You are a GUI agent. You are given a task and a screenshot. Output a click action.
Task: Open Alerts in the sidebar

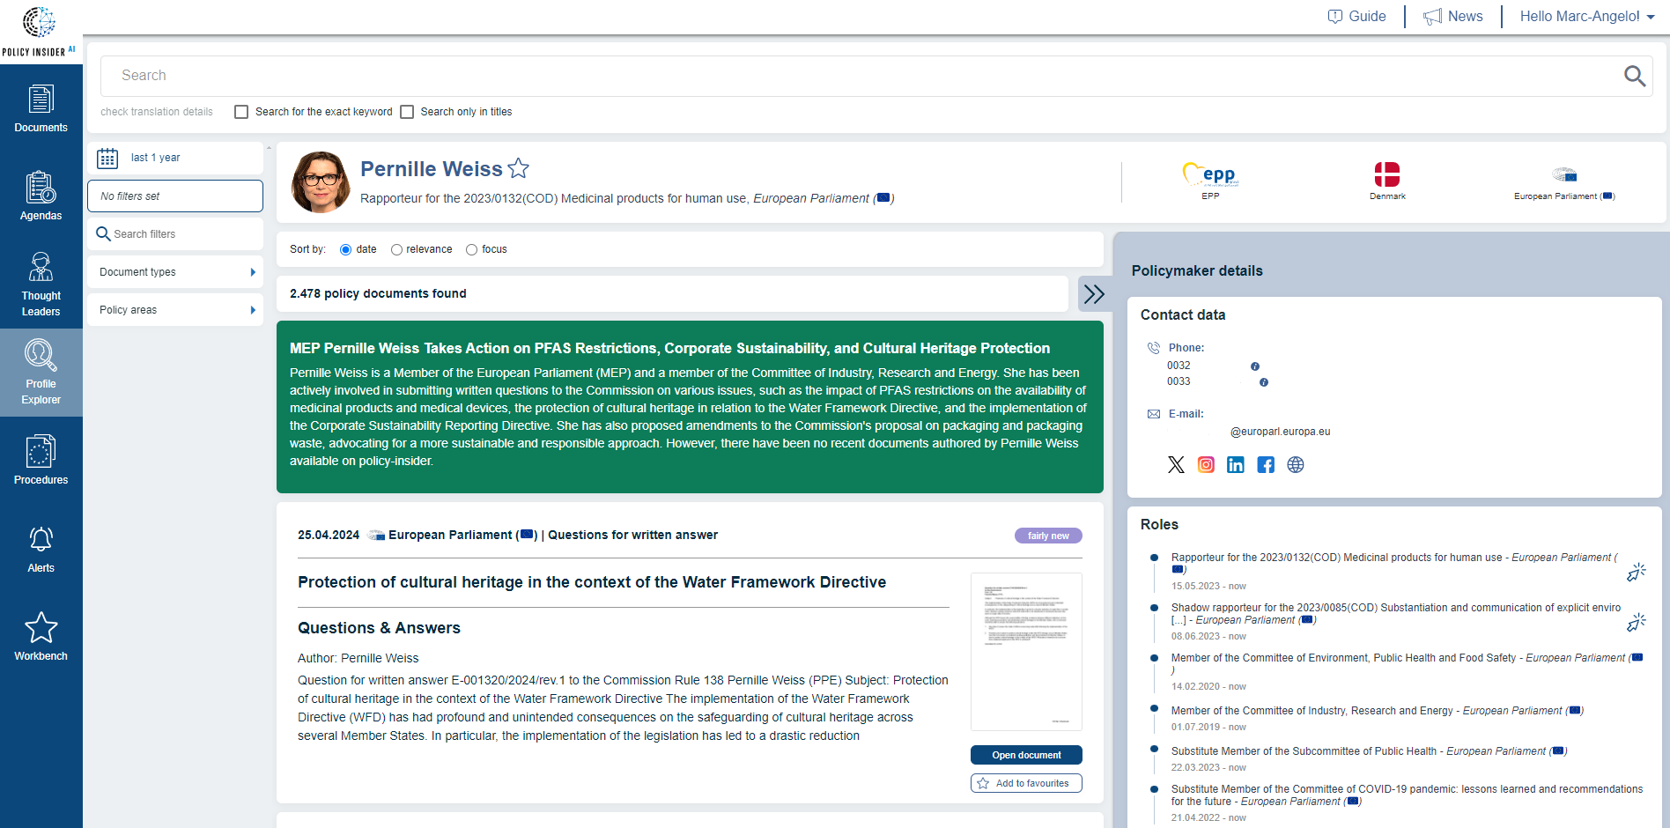[41, 550]
